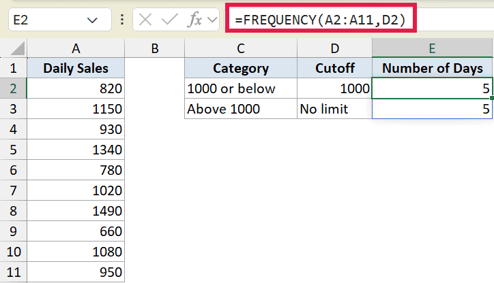Cancel the formula entry with the X icon
Viewport: 494px width, 283px height.
145,20
